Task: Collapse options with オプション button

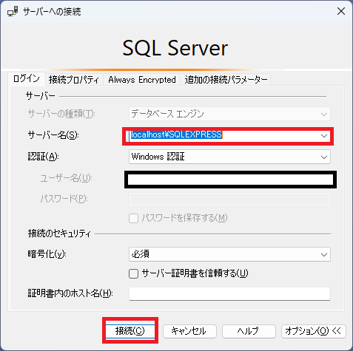Action: coord(314,331)
